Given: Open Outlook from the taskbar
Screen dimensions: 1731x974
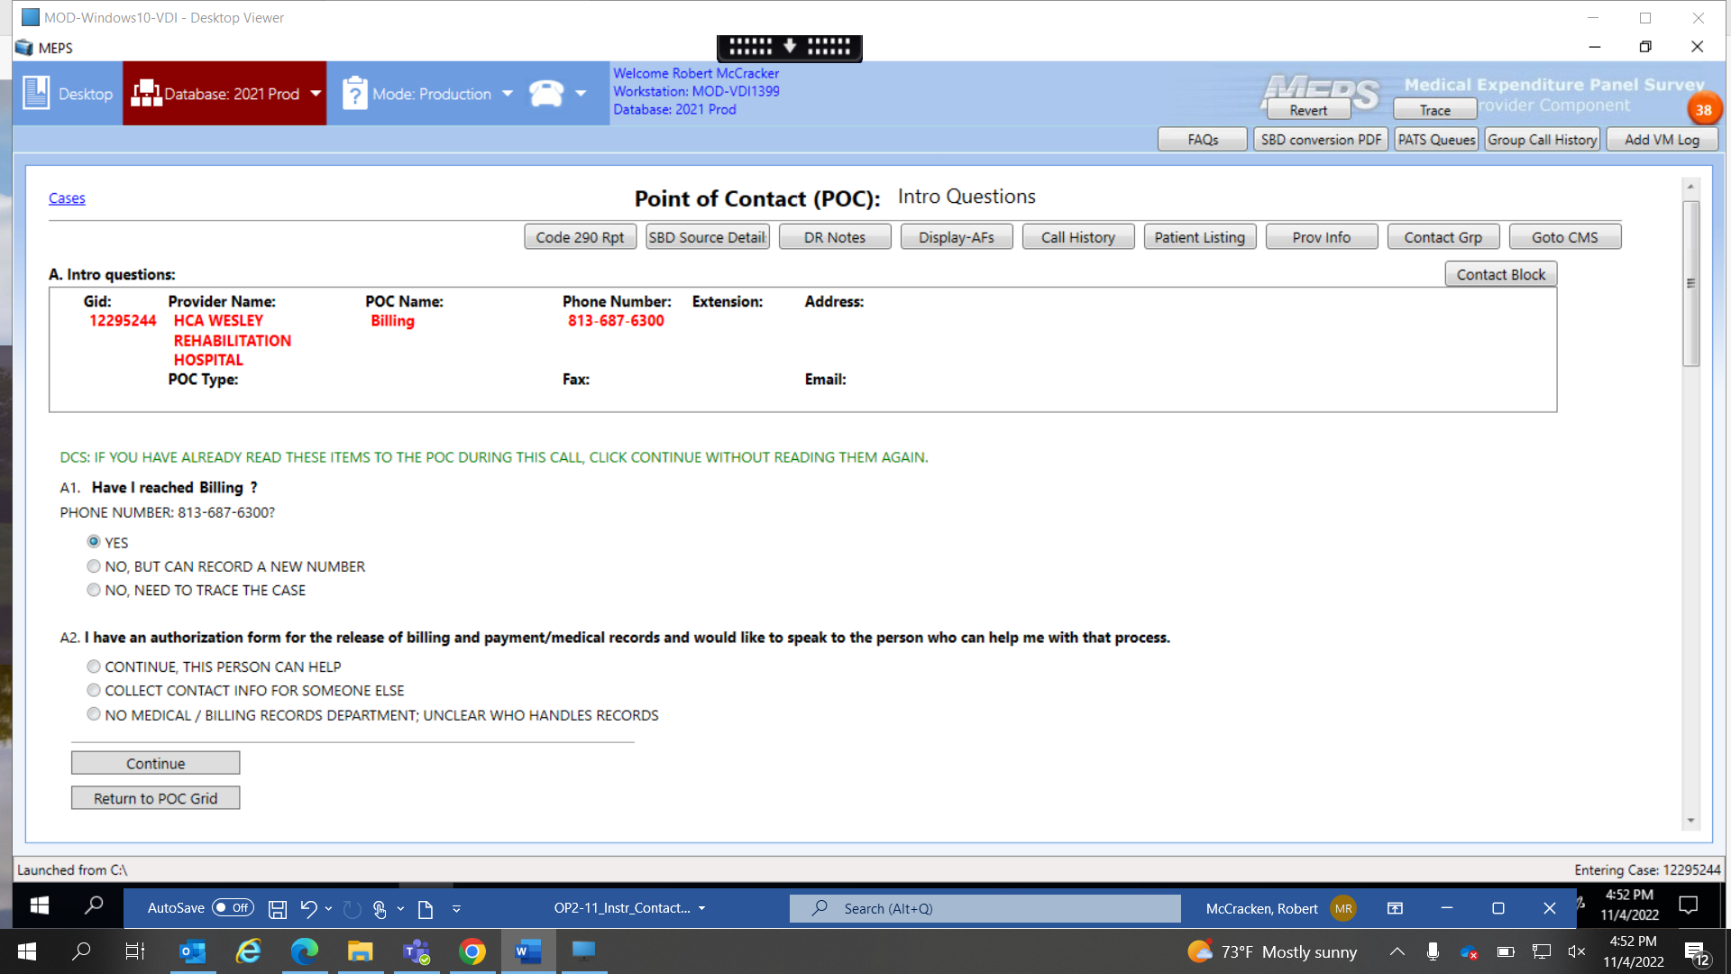Looking at the screenshot, I should pos(192,951).
